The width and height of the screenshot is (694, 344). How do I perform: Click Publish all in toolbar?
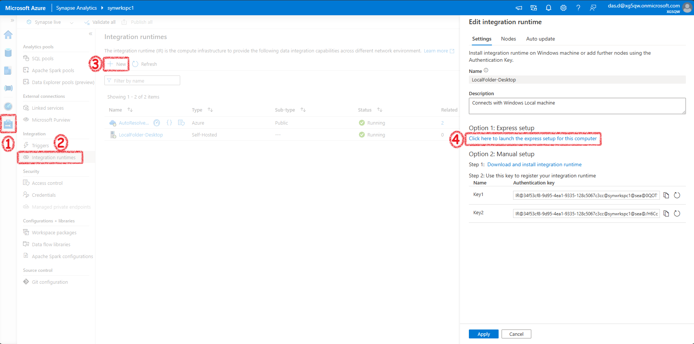coord(137,22)
